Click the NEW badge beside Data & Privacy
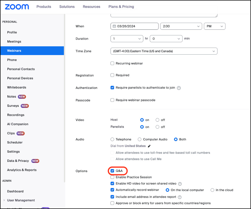This screenshot has width=251, height=209. pos(35,161)
